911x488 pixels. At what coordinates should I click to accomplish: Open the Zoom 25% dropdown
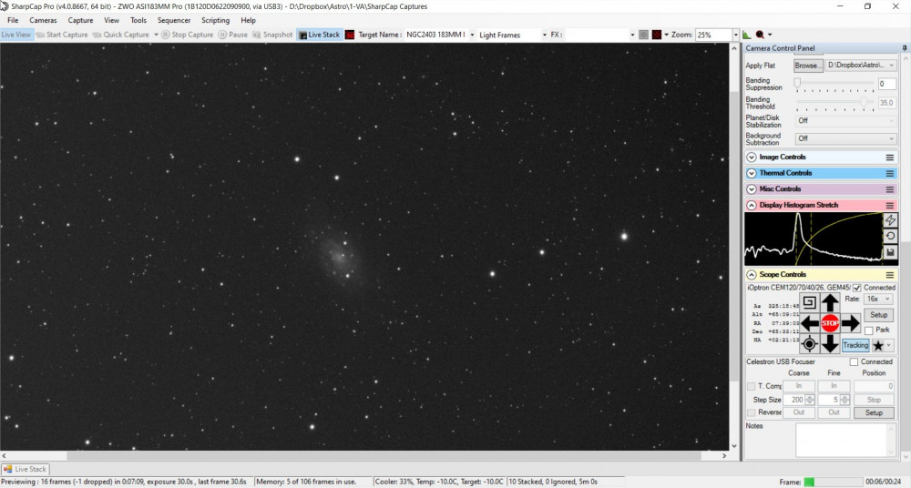(735, 35)
